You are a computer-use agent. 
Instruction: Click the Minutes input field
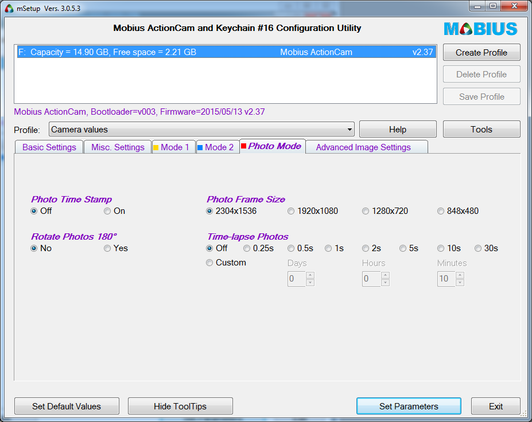446,279
